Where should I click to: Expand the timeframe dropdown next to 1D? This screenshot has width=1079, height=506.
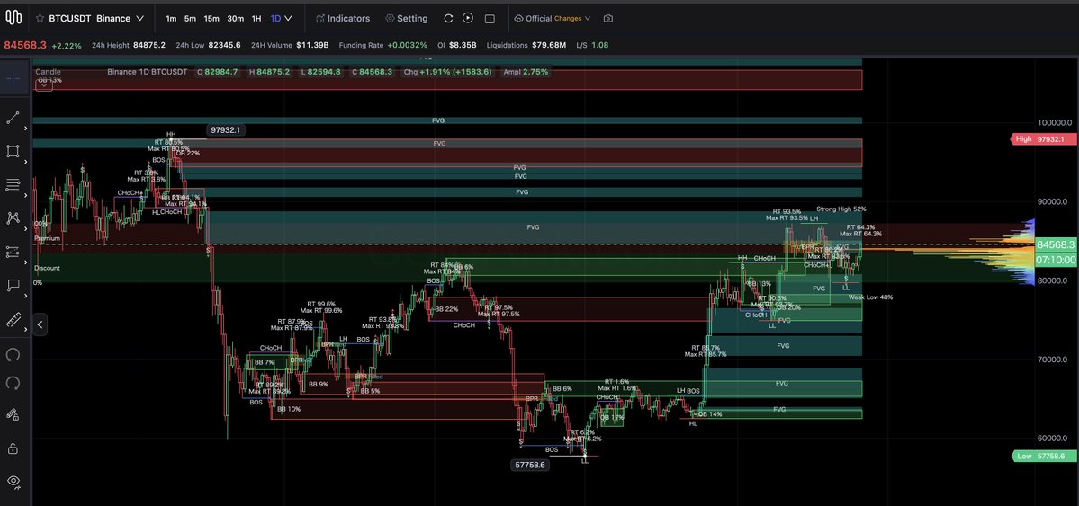pyautogui.click(x=288, y=19)
